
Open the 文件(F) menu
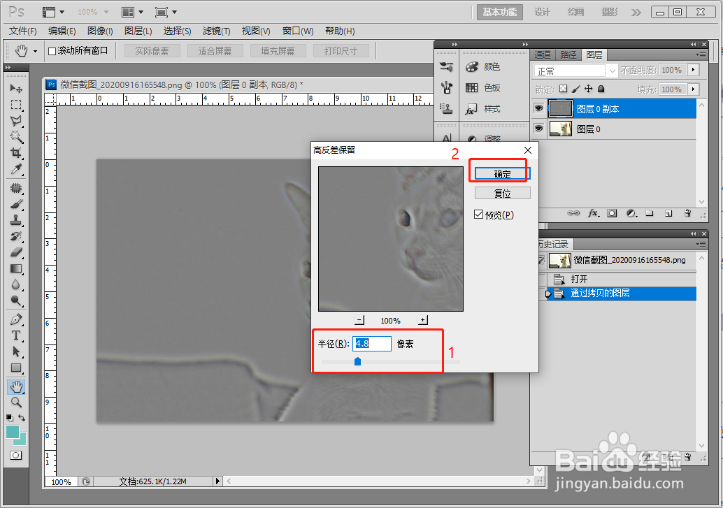22,31
